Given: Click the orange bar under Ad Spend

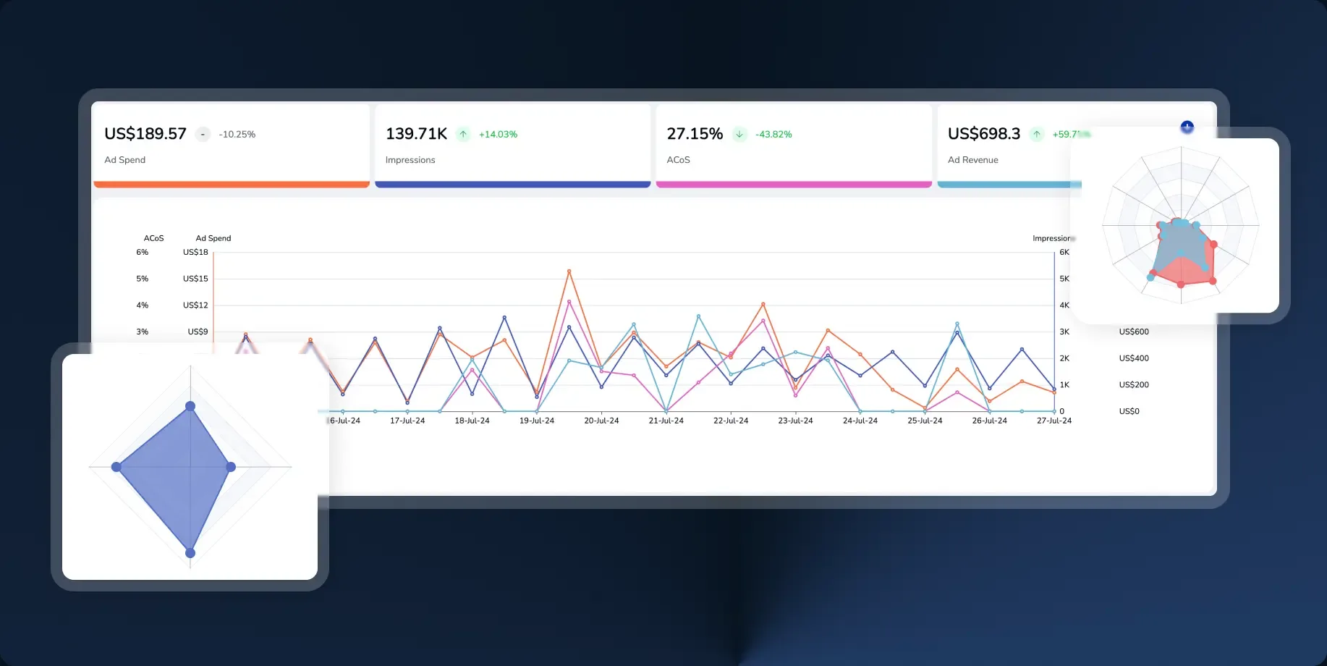Looking at the screenshot, I should pos(232,185).
